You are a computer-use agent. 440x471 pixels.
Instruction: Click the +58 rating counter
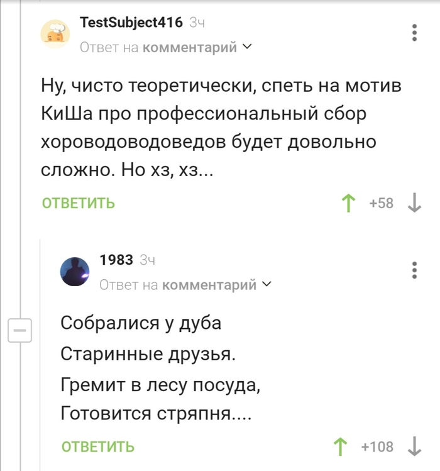(x=381, y=203)
